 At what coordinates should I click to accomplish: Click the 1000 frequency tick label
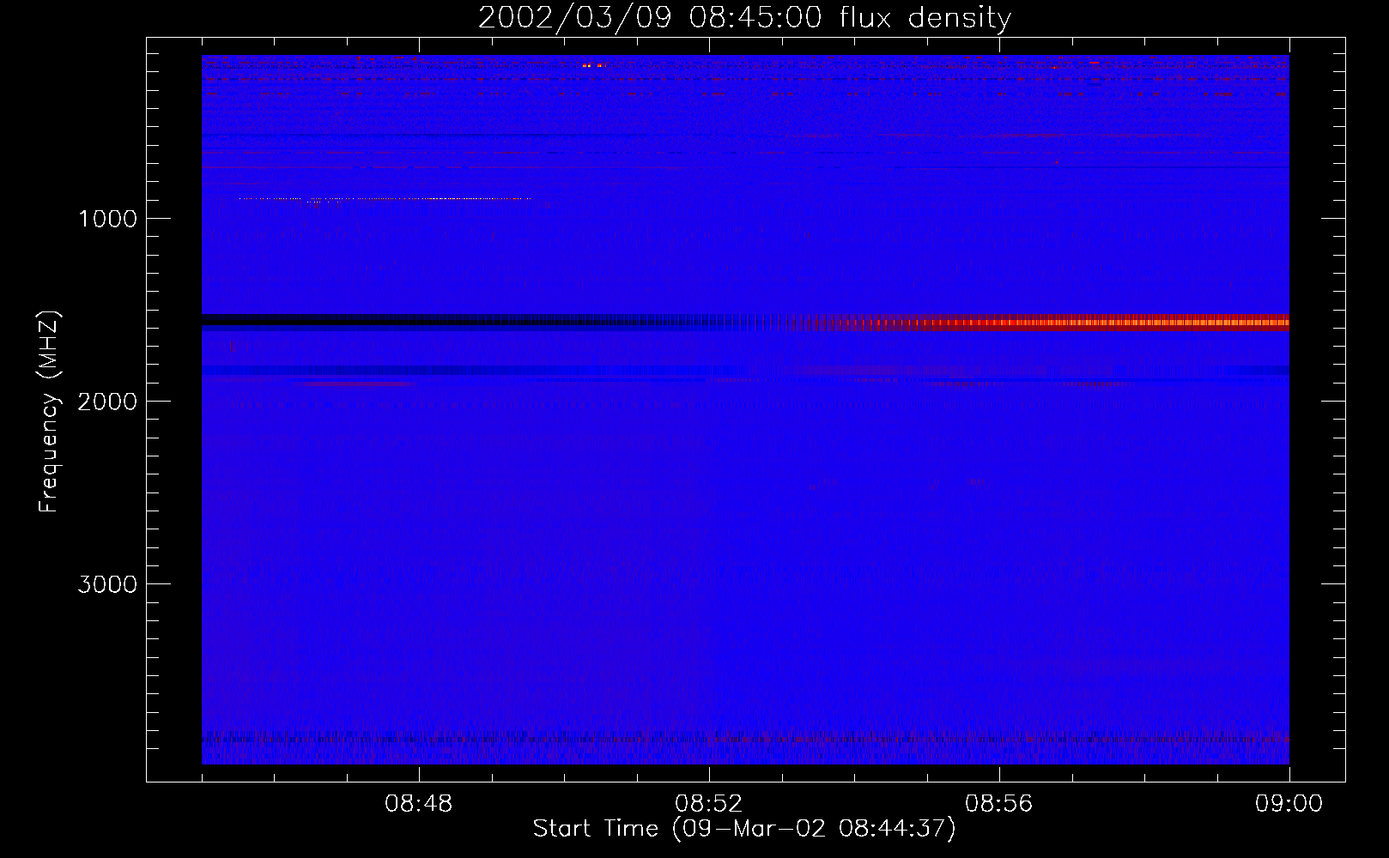(107, 219)
